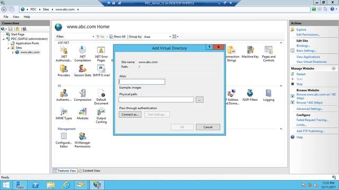
Task: Open PowerShell from taskbar
Action: click(x=35, y=185)
